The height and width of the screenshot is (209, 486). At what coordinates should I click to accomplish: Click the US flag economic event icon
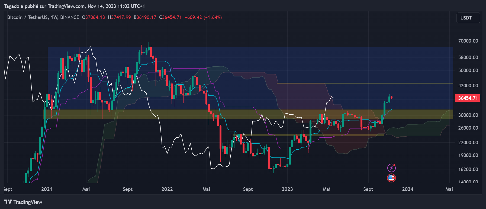point(391,178)
